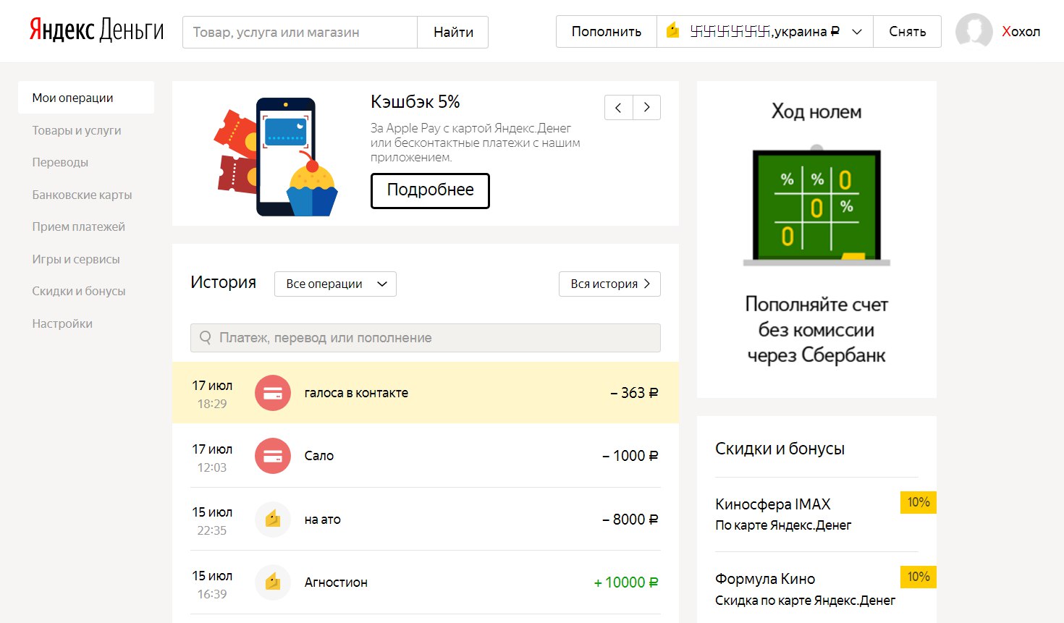Viewport: 1064px width, 623px height.
Task: Click the 22:35 transaction time
Action: point(212,530)
